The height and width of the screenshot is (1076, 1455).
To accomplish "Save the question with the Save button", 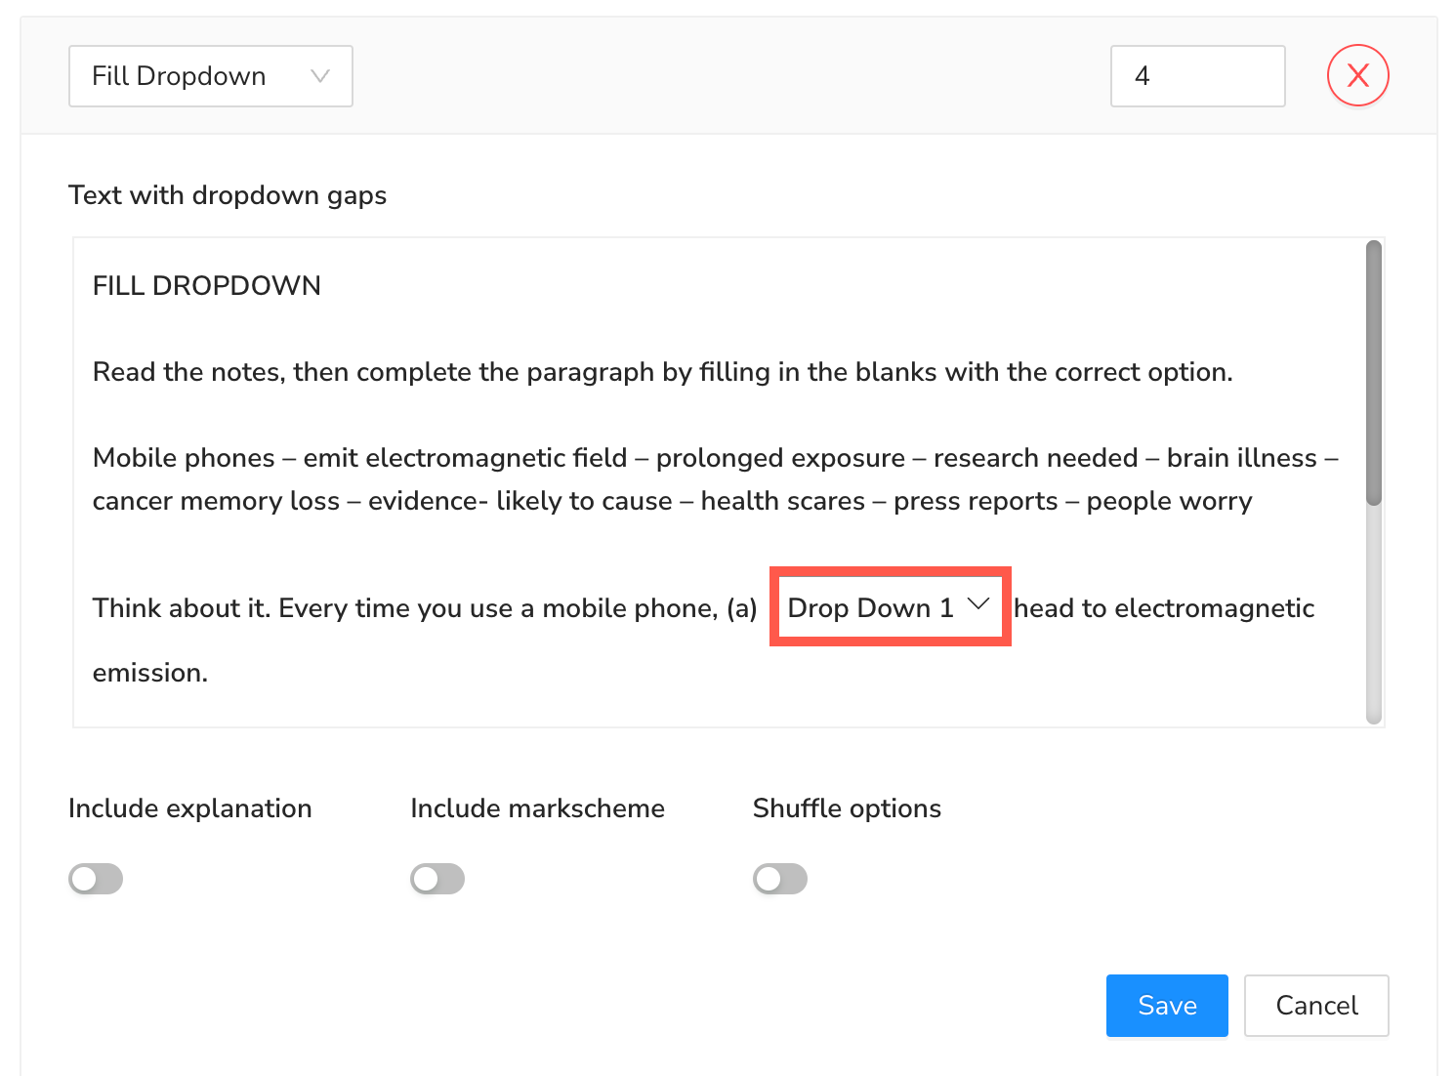I will (x=1166, y=1005).
